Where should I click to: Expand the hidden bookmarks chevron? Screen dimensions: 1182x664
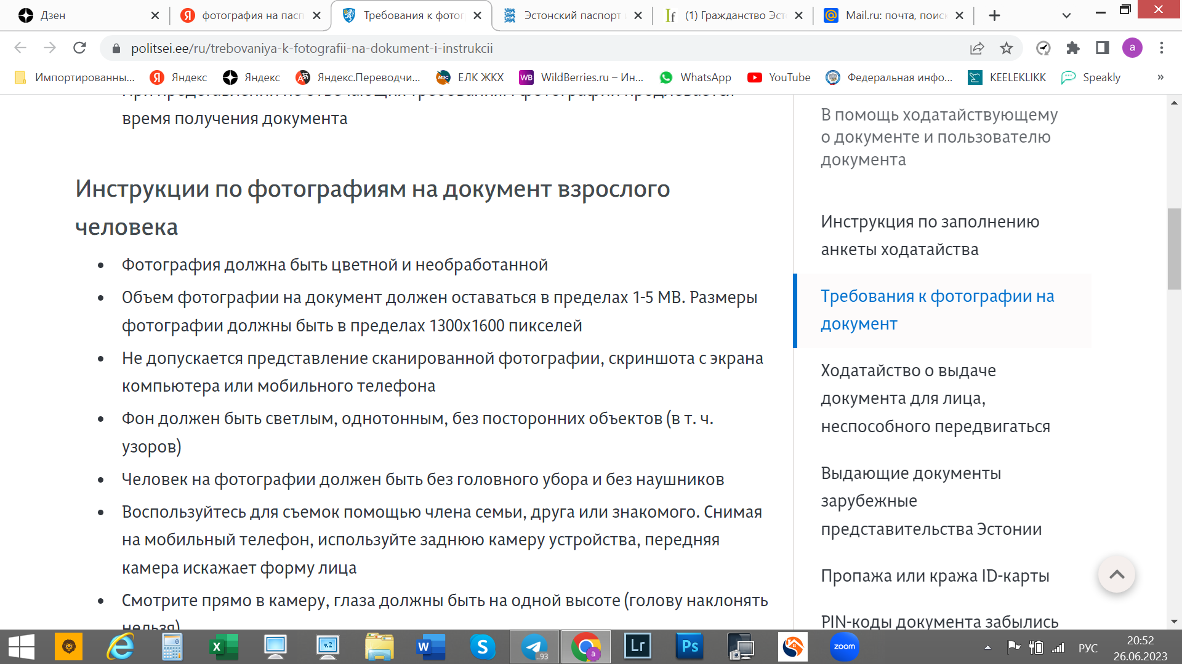[x=1160, y=77]
